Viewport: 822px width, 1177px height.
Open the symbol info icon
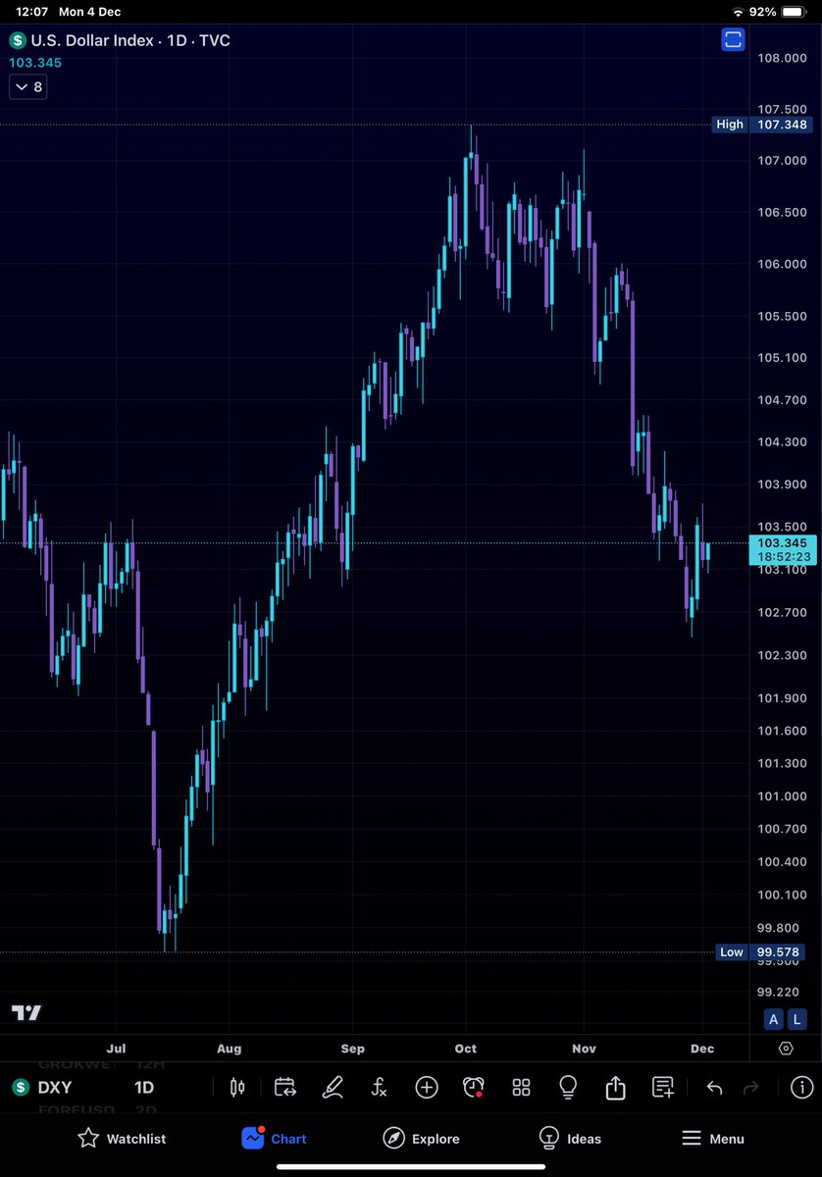tap(801, 1087)
